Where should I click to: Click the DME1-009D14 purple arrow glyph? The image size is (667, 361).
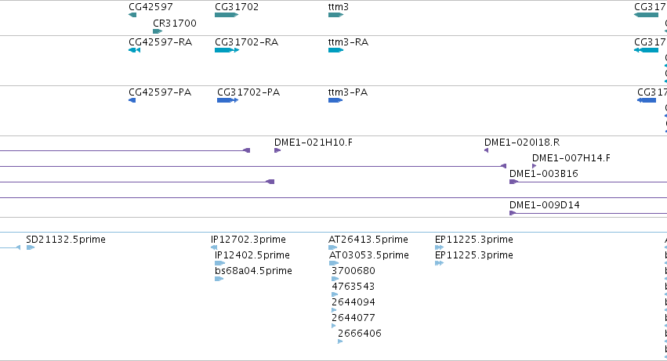tap(513, 213)
